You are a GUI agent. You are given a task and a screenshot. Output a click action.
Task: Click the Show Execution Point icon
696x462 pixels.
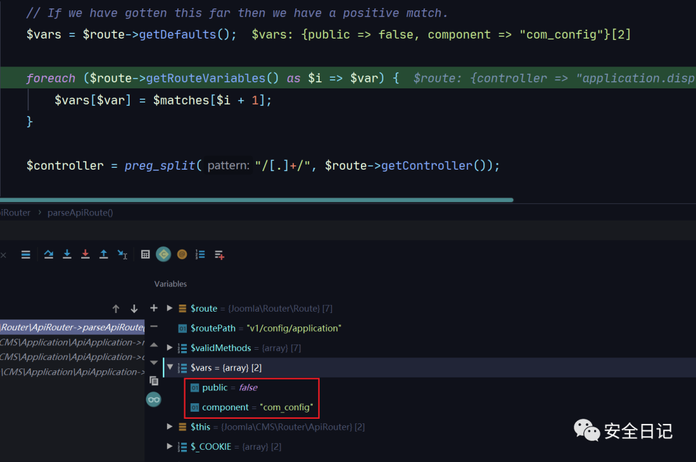(26, 255)
